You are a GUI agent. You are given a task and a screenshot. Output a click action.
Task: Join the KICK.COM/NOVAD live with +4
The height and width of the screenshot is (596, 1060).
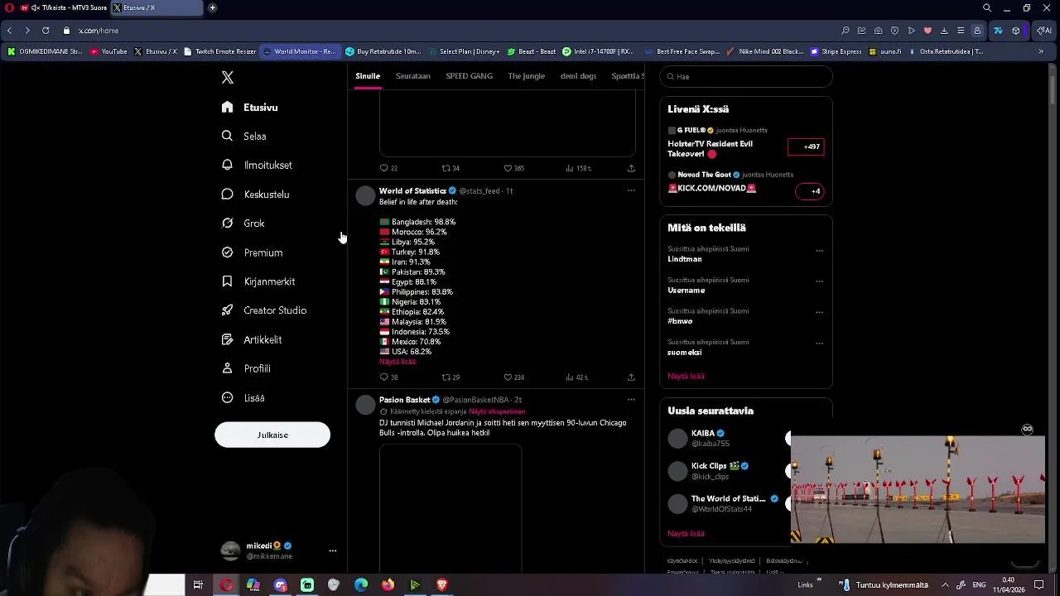coord(810,191)
